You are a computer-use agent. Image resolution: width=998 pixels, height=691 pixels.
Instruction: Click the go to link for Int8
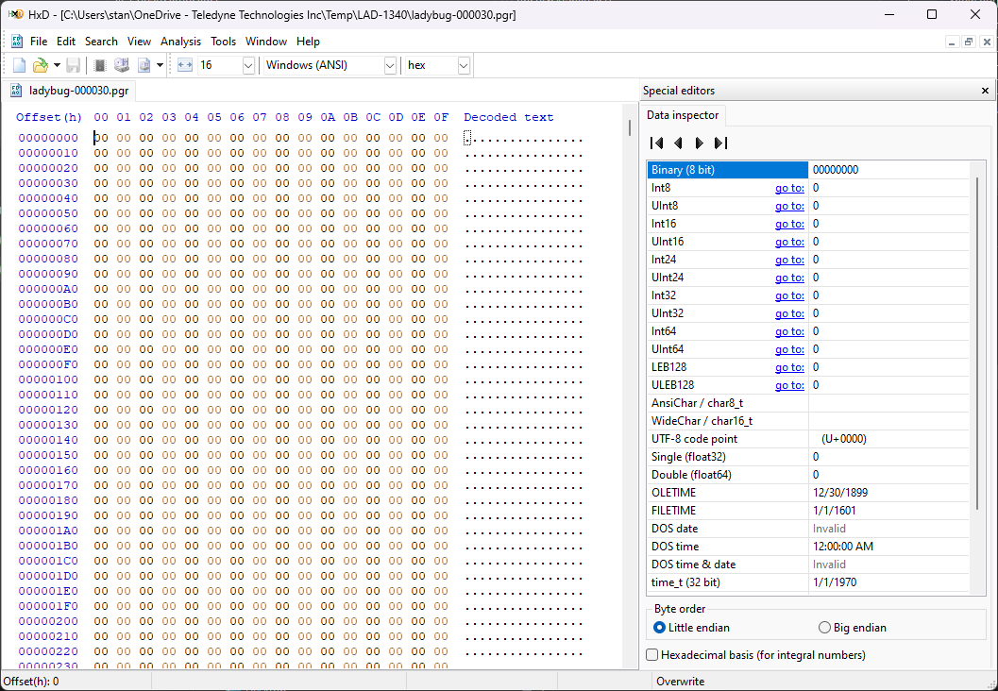click(789, 188)
